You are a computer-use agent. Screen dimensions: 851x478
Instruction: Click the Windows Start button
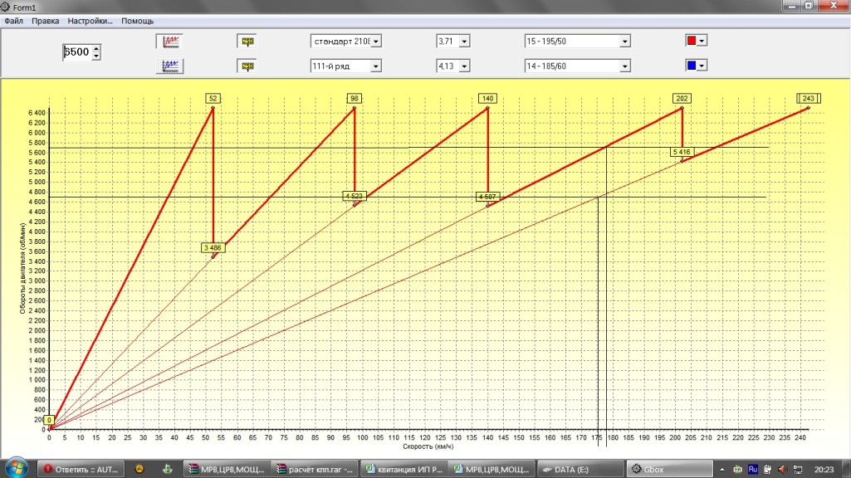click(18, 467)
